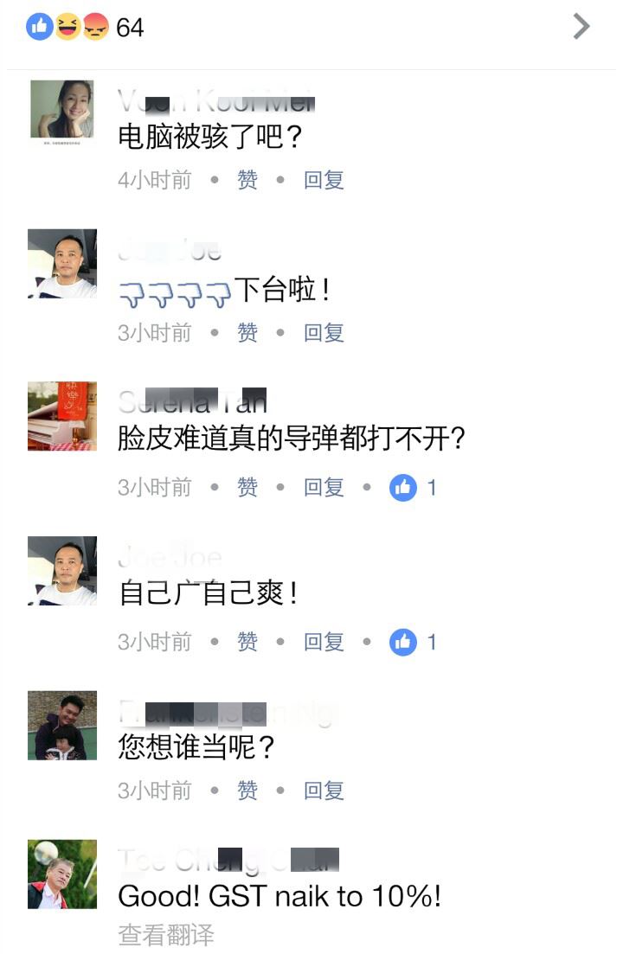
Task: Open reactions list via right chevron
Action: pyautogui.click(x=581, y=27)
